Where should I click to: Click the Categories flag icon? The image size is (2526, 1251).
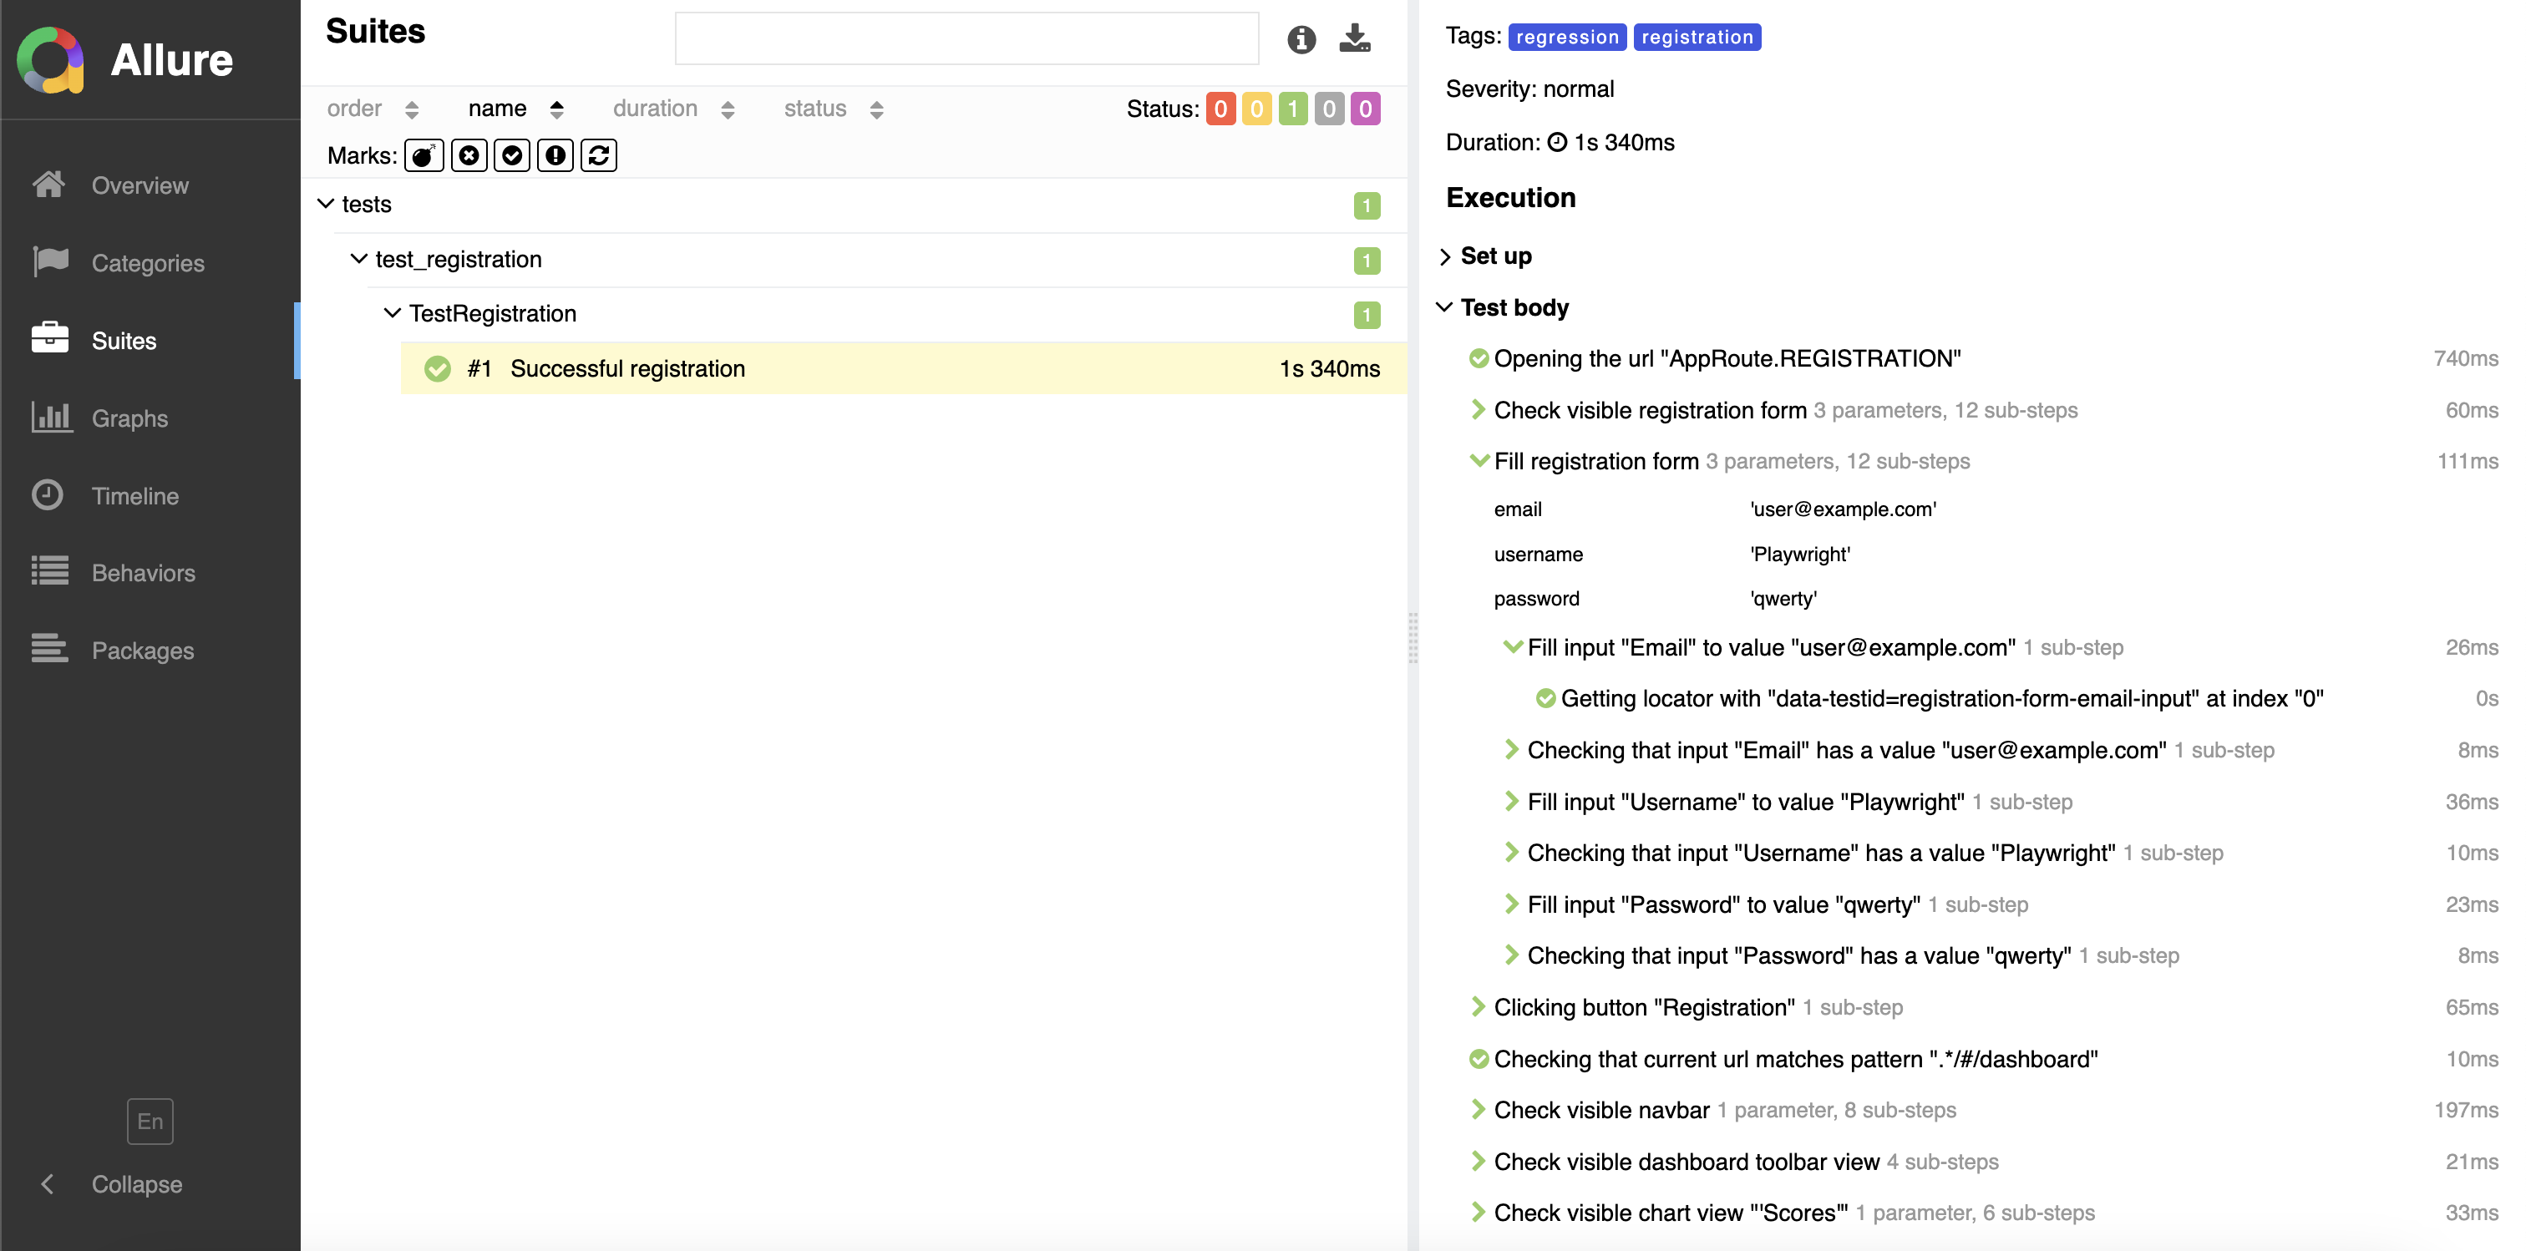pyautogui.click(x=50, y=261)
